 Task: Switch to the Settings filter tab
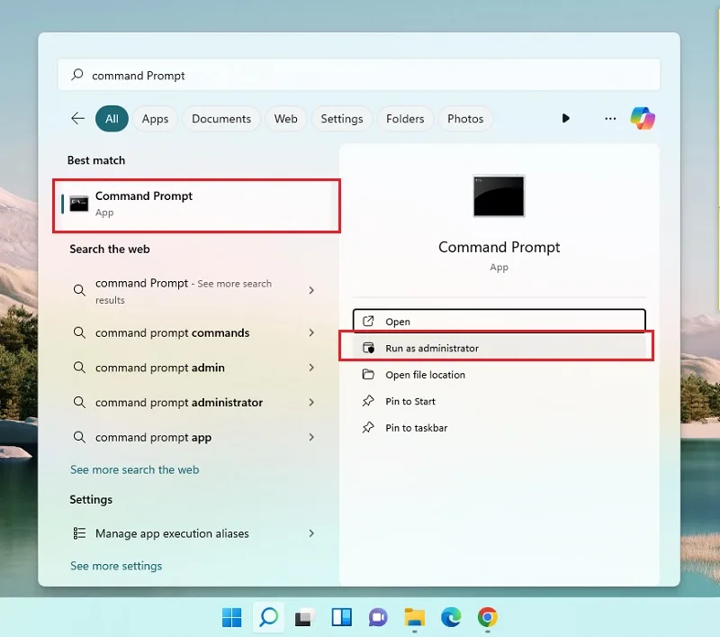click(342, 119)
